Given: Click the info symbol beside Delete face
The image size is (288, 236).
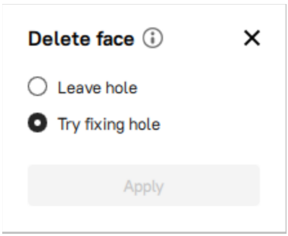Looking at the screenshot, I should [x=153, y=38].
